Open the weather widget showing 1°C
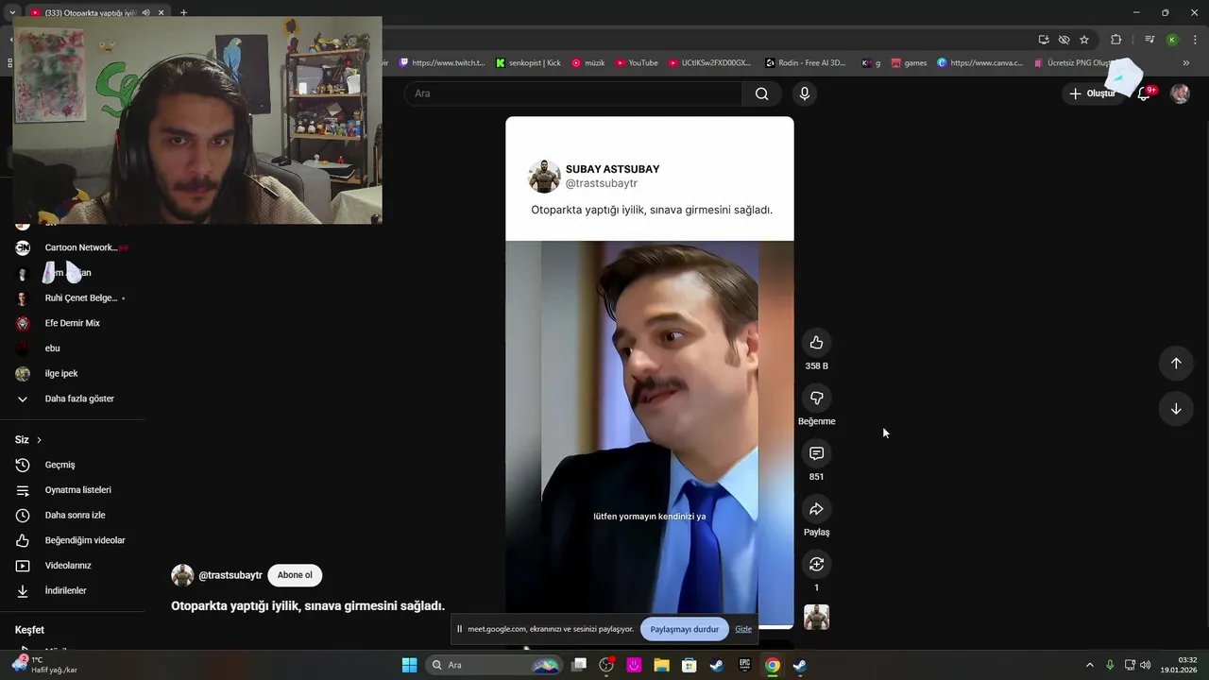Image resolution: width=1209 pixels, height=680 pixels. coord(44,665)
